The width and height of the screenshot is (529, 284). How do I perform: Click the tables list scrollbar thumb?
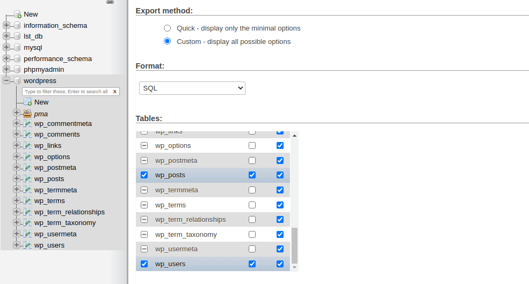(x=294, y=245)
